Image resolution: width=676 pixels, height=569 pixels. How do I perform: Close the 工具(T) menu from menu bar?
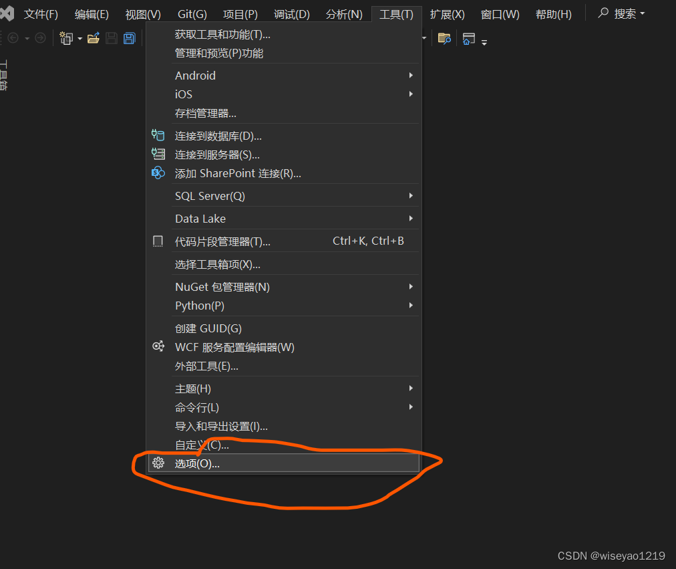[x=396, y=14]
